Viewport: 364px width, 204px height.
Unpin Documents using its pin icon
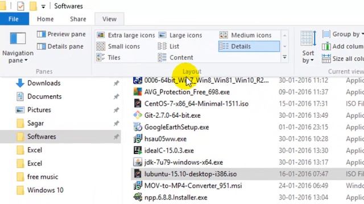click(x=116, y=96)
